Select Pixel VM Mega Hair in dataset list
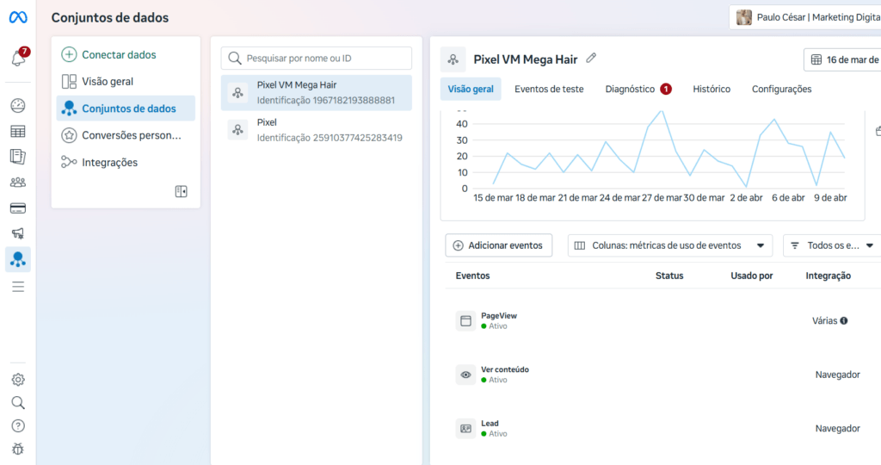 pyautogui.click(x=317, y=93)
